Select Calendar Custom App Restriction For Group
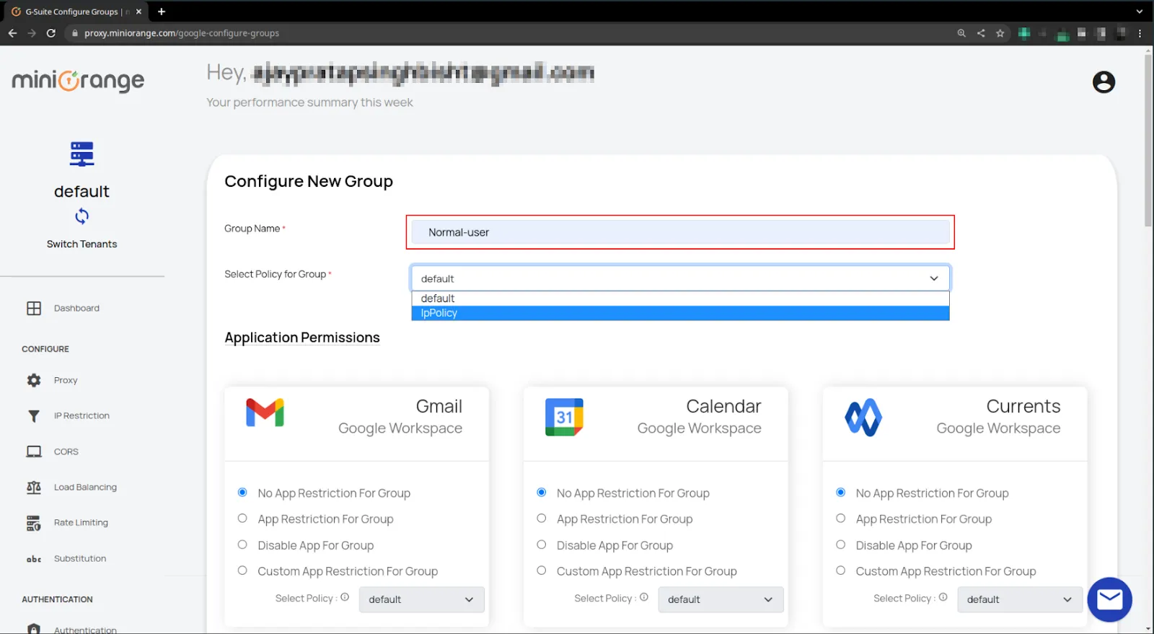 pos(542,571)
